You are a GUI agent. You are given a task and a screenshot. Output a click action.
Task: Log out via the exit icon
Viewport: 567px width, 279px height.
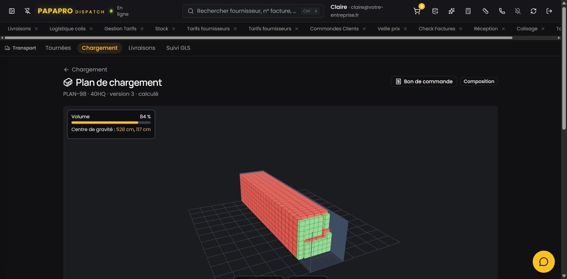[549, 11]
